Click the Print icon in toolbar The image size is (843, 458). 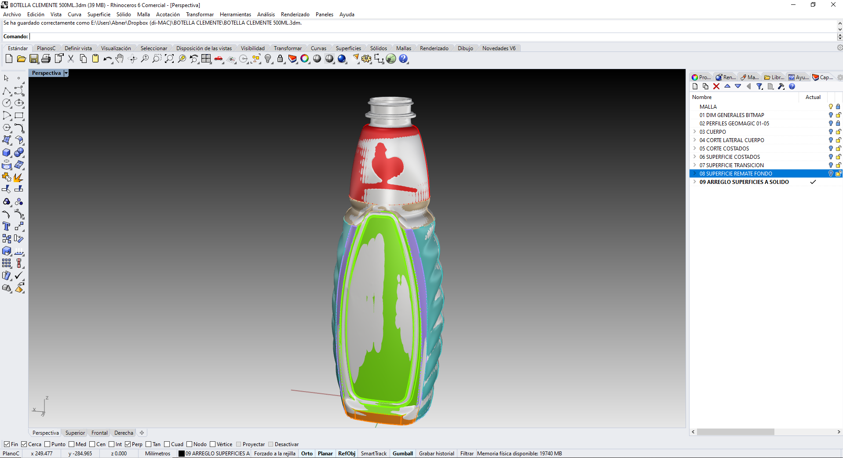[x=46, y=59]
